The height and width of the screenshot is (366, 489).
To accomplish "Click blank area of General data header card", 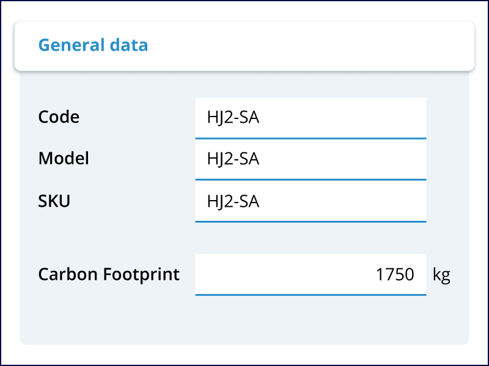I will point(318,46).
